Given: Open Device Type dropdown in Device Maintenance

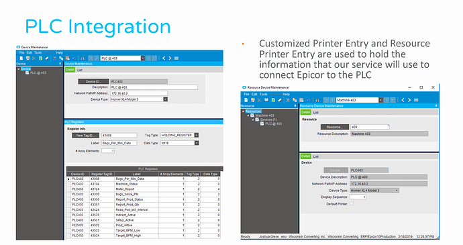Looking at the screenshot, I should point(165,99).
